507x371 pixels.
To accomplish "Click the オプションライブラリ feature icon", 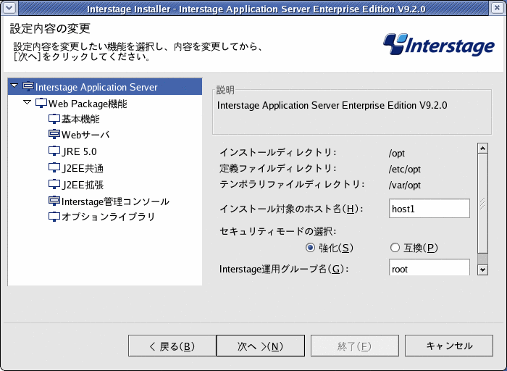I will [x=54, y=217].
